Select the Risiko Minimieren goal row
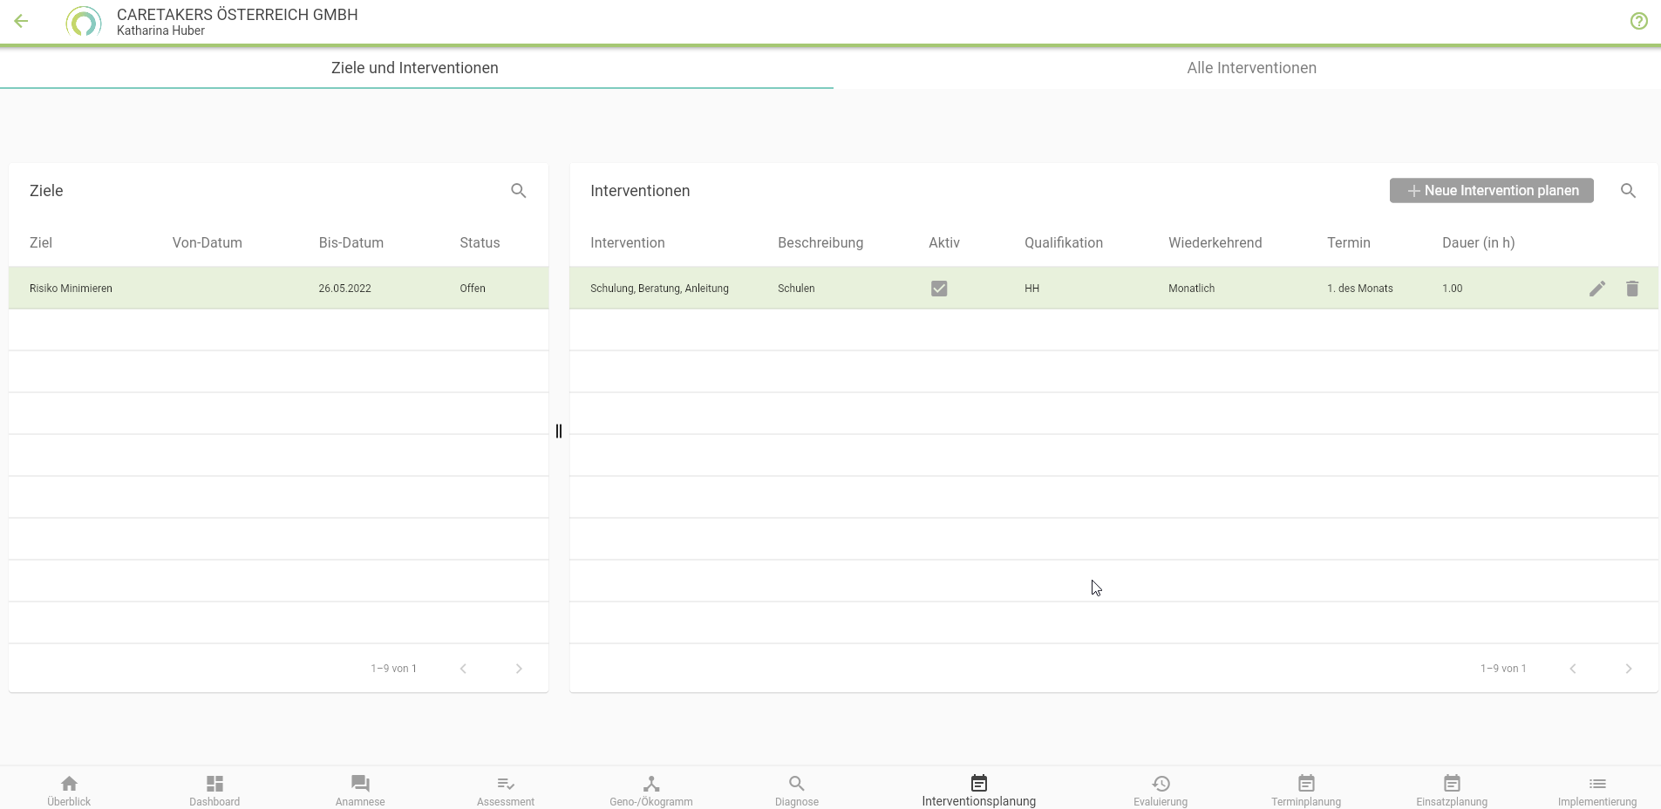1661x809 pixels. (x=71, y=289)
